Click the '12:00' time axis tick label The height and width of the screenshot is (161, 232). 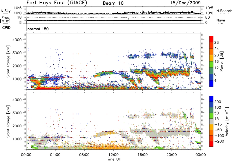point(113,155)
